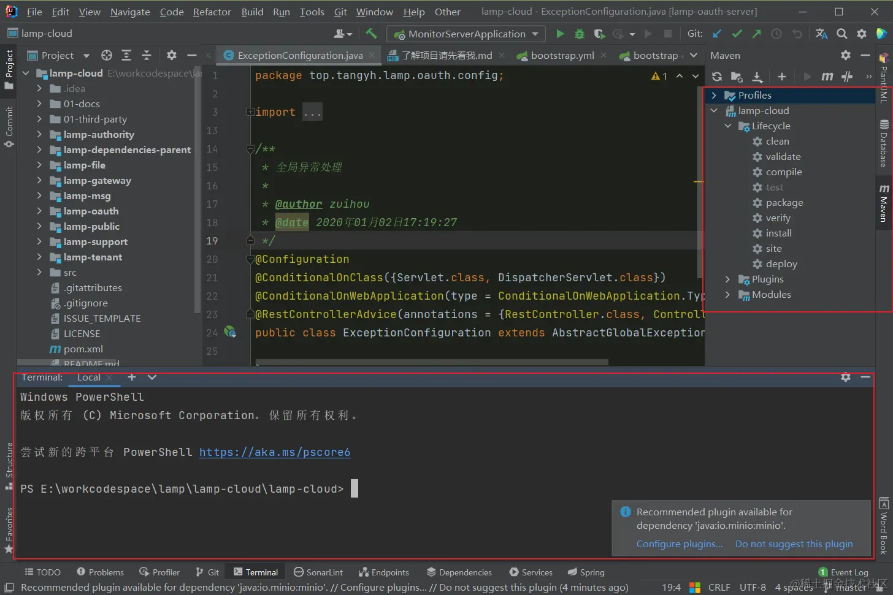The width and height of the screenshot is (893, 595).
Task: Click the Execute Maven Goal 'm' icon
Action: tap(827, 77)
